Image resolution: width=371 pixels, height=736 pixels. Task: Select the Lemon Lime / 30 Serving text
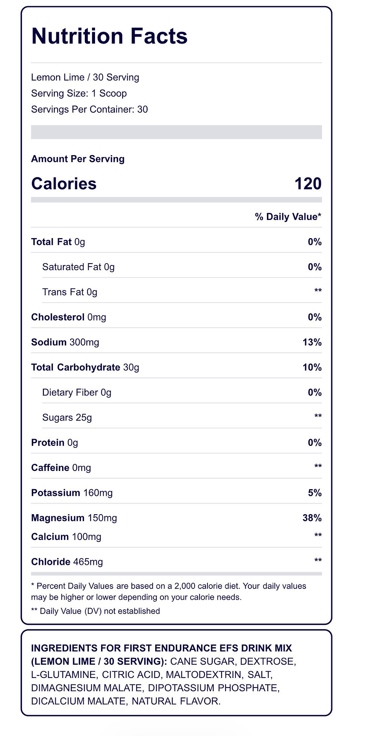(x=85, y=77)
